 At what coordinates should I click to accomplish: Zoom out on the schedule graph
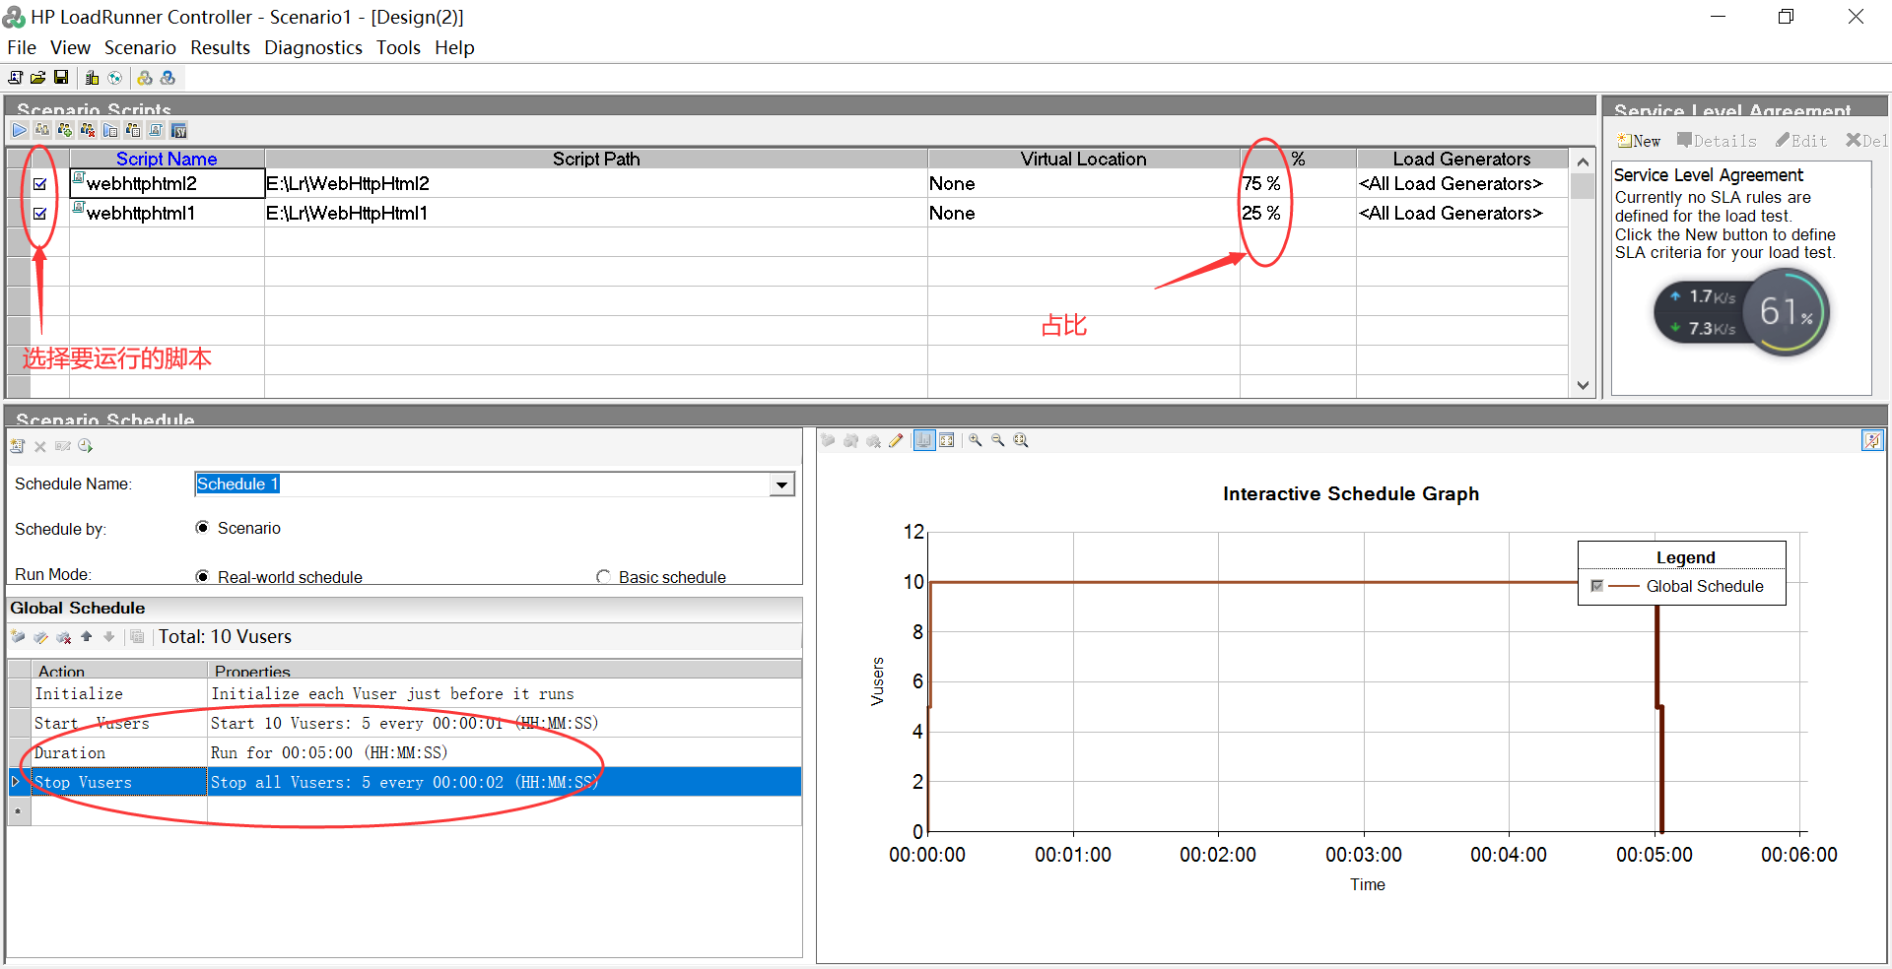point(998,440)
